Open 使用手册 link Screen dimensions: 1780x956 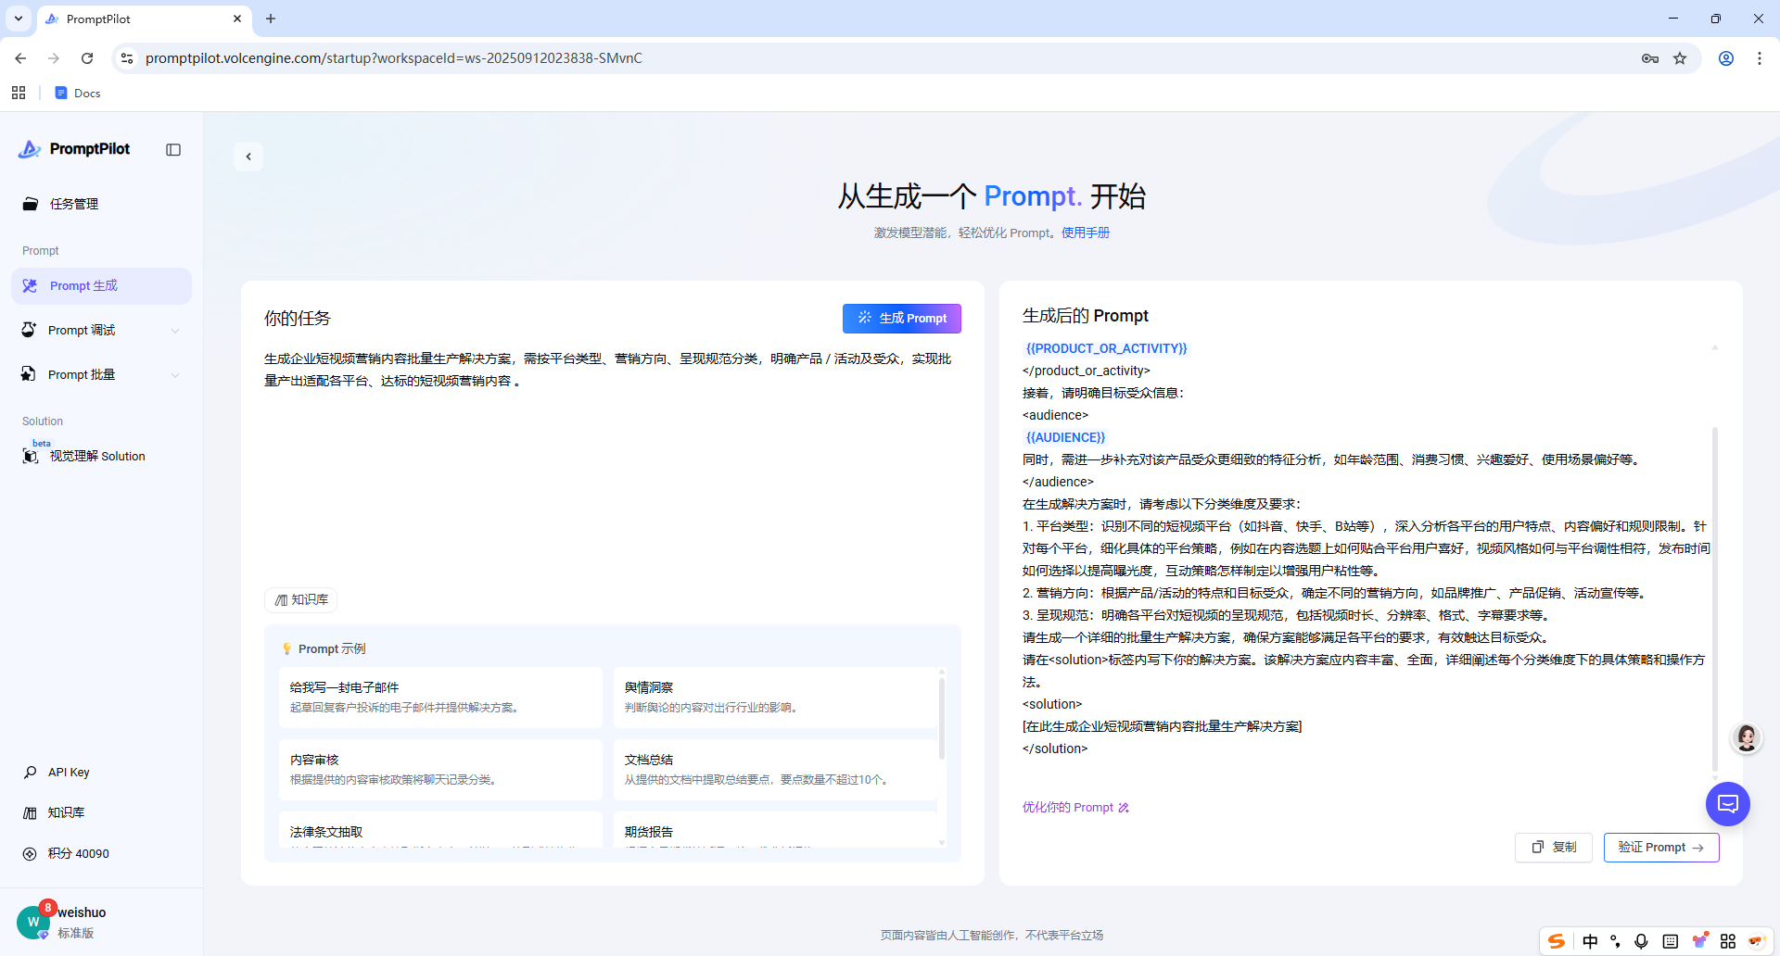[1085, 233]
